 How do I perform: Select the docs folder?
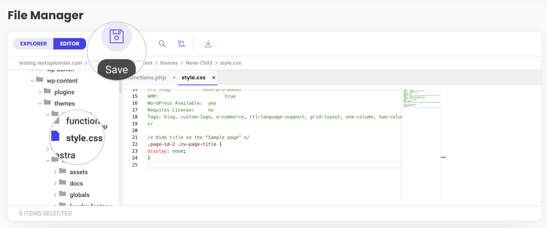tap(76, 183)
